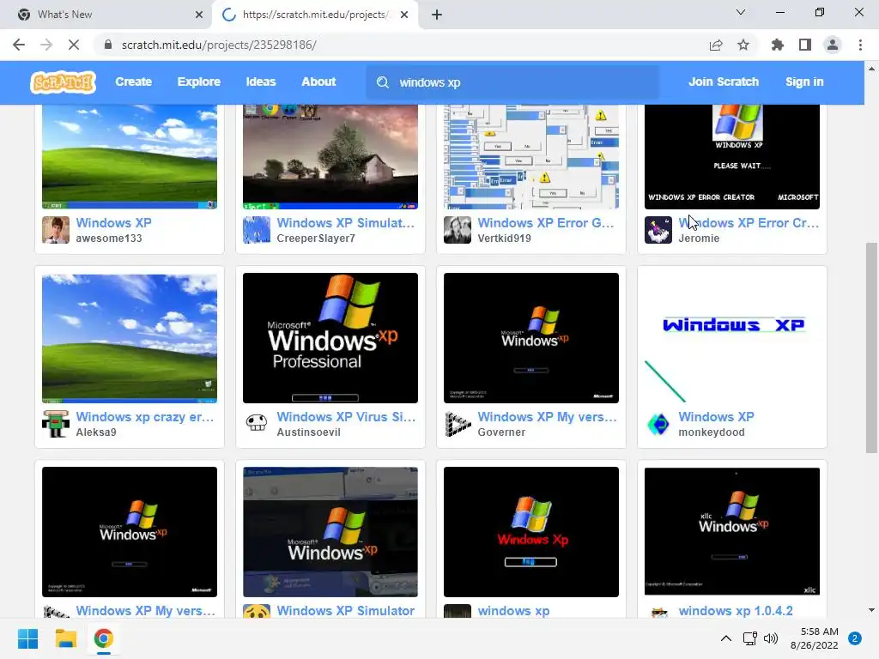Open the Chrome three-dot menu
Screen dimensions: 879x659
pos(860,45)
